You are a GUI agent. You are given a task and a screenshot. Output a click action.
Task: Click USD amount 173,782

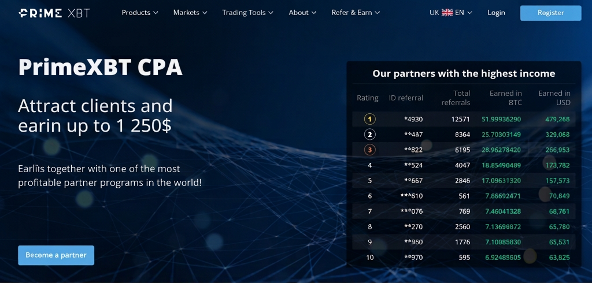coord(557,165)
